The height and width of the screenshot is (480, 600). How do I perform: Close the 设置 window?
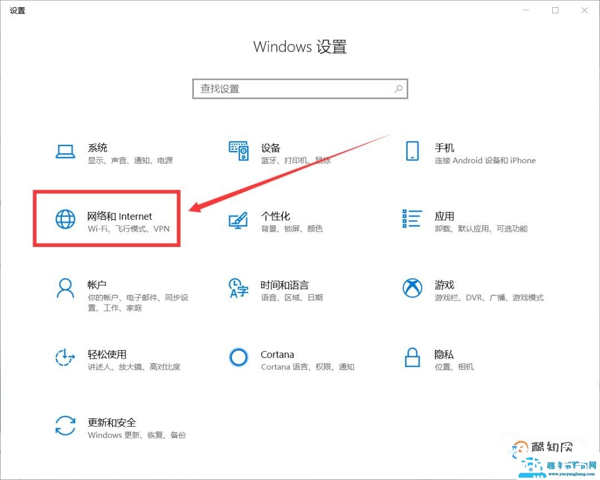[584, 11]
